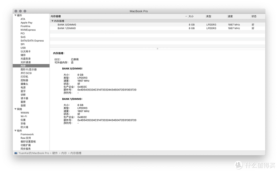Collapse the 内存插槽 group row triangle
The width and height of the screenshot is (278, 172).
click(52, 21)
